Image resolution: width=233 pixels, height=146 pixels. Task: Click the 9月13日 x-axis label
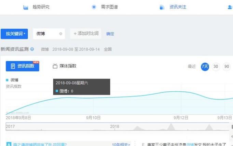click(x=224, y=118)
